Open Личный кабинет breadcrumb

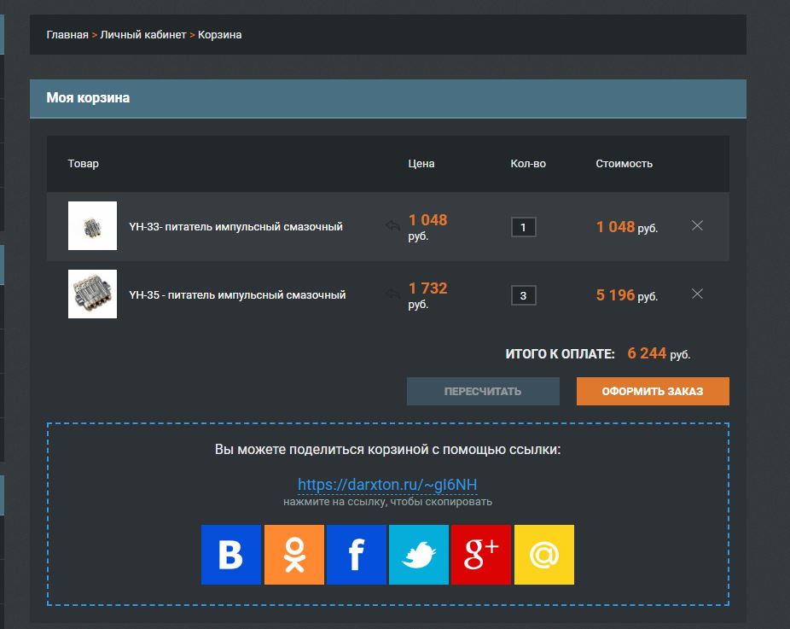tap(143, 35)
